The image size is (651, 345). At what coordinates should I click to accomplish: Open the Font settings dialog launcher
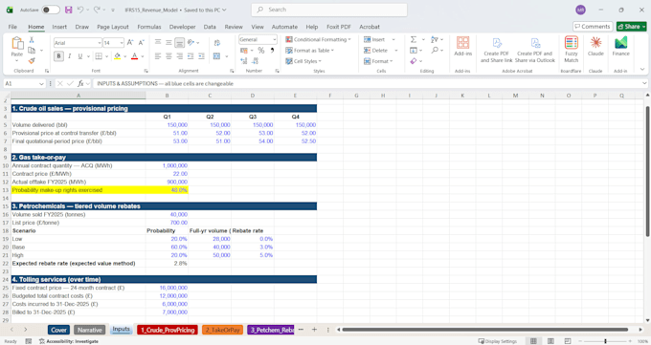click(x=146, y=71)
